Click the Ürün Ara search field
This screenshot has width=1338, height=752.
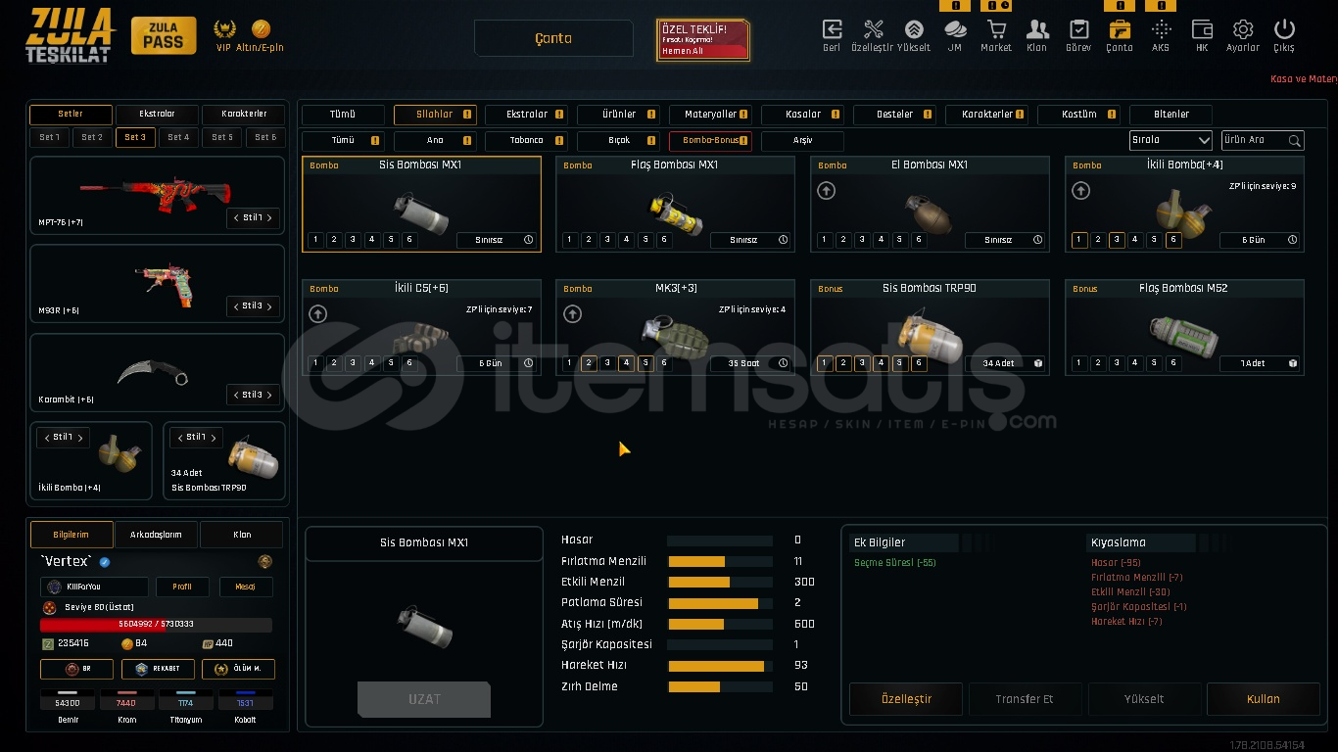(x=1263, y=141)
